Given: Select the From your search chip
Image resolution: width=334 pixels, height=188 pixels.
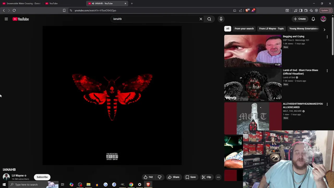Looking at the screenshot, I should tap(244, 28).
